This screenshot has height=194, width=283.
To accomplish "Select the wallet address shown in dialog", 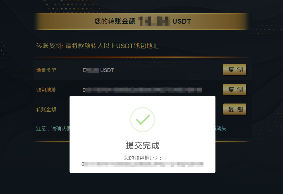I will click(x=142, y=164).
